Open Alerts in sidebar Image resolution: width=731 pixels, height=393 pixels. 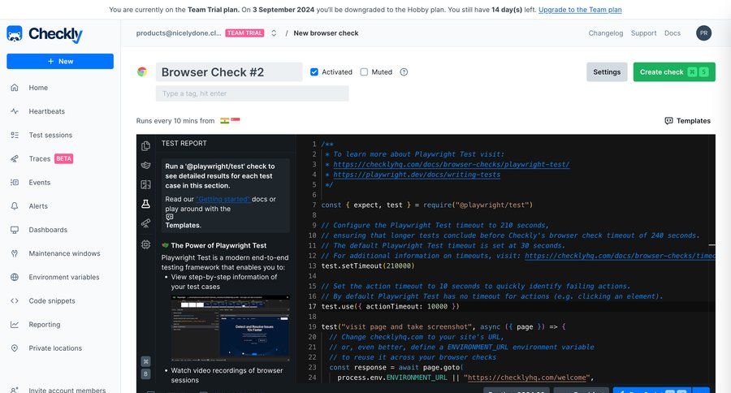tap(38, 206)
